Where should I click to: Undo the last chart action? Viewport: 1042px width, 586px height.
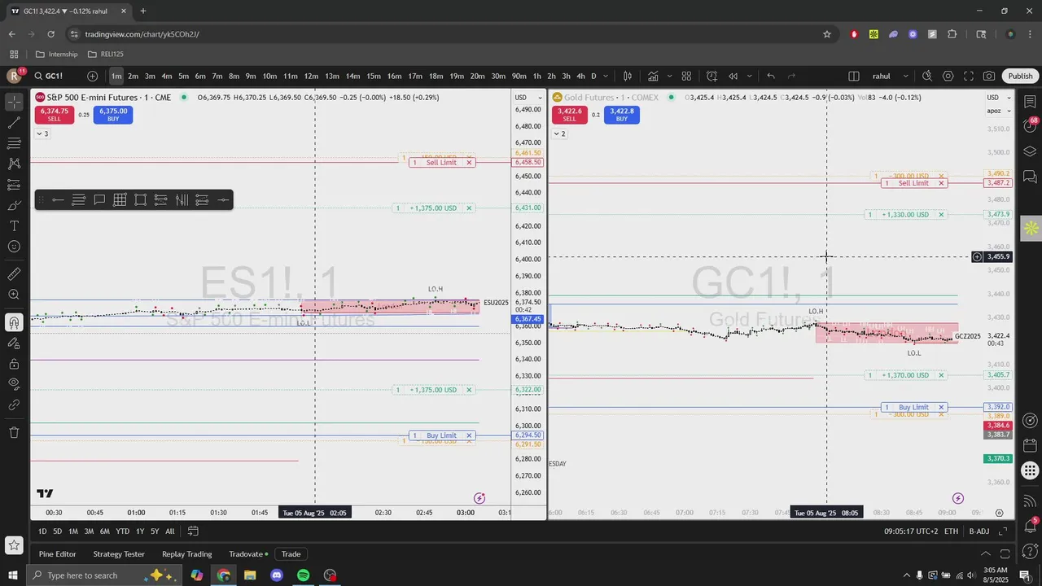point(770,76)
